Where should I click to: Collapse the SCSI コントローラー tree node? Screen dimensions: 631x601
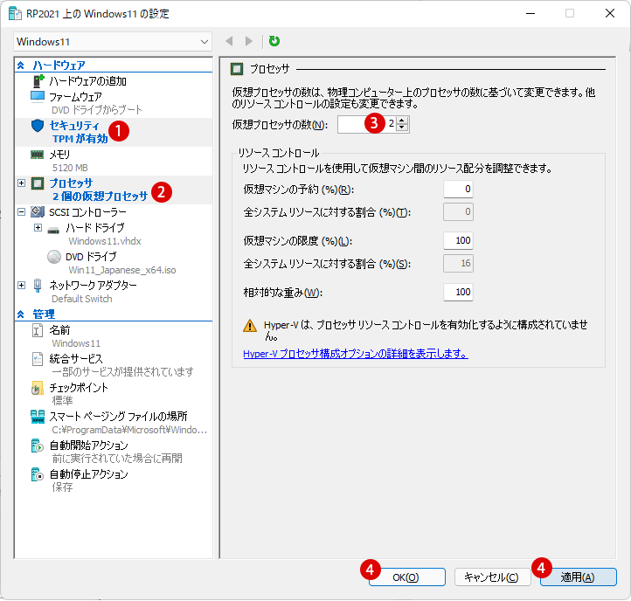[x=21, y=212]
